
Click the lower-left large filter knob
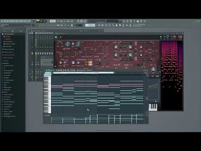point(116,55)
